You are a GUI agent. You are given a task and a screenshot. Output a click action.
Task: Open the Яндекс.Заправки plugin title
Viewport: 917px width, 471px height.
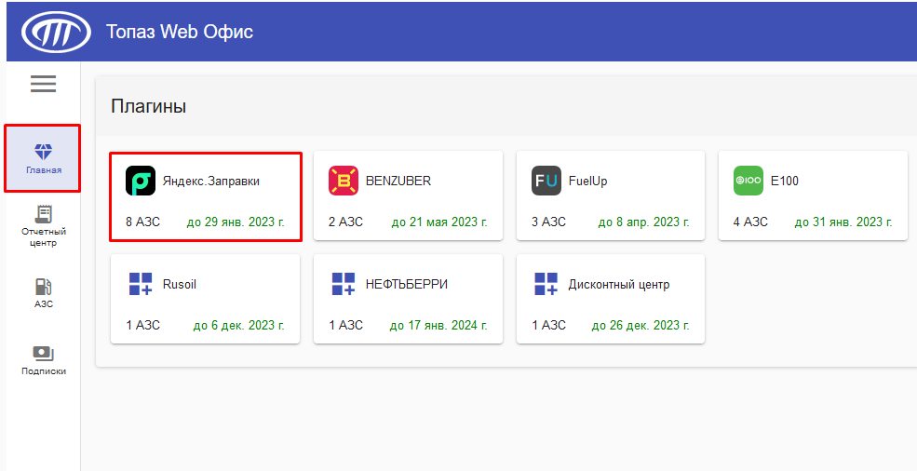click(x=211, y=182)
